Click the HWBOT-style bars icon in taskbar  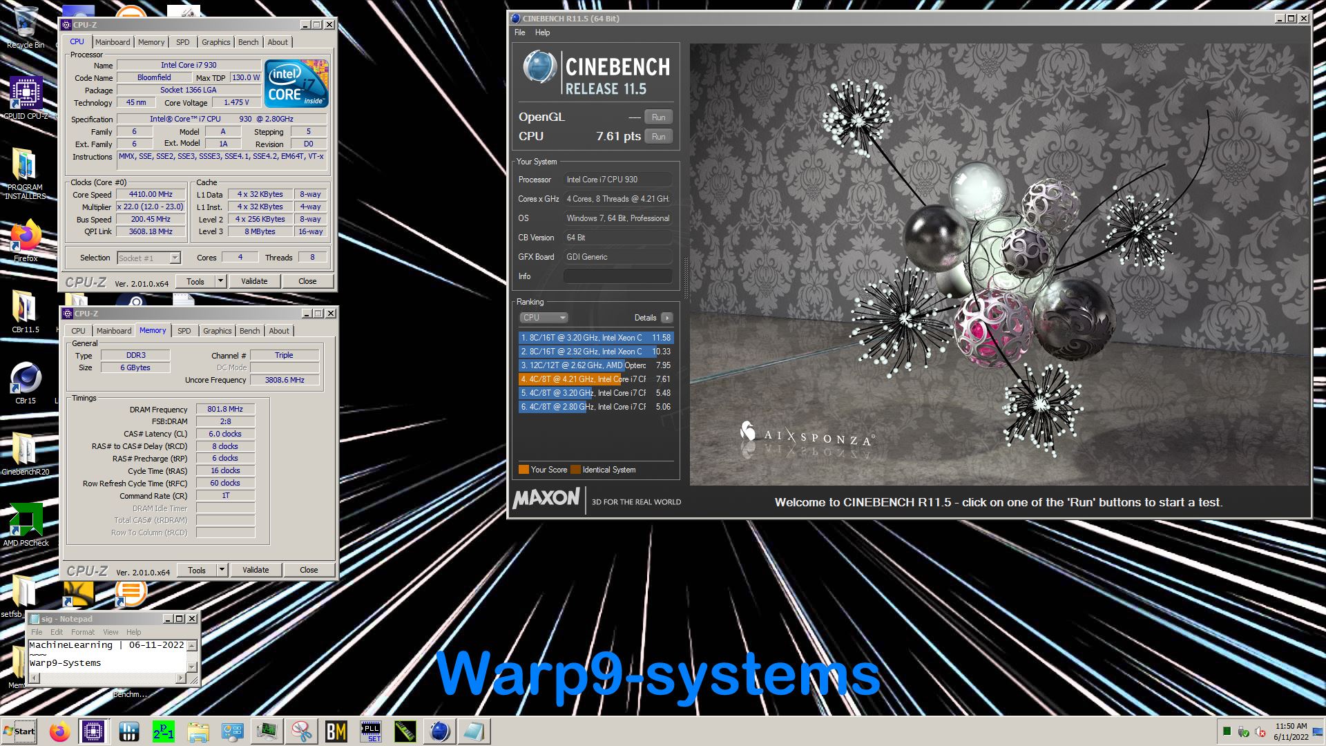pyautogui.click(x=128, y=731)
